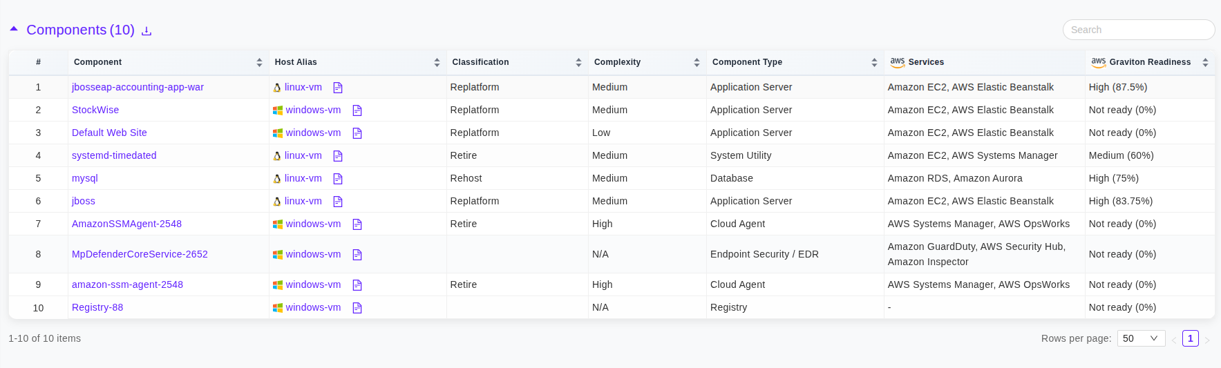Image resolution: width=1221 pixels, height=368 pixels.
Task: Click Windows logo icon in MpDefenderCoreService-2652 row
Action: [278, 255]
